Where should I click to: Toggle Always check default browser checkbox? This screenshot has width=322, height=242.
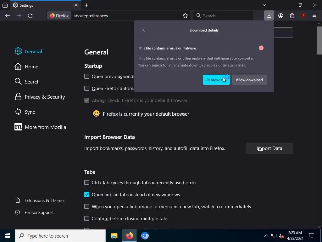(87, 101)
